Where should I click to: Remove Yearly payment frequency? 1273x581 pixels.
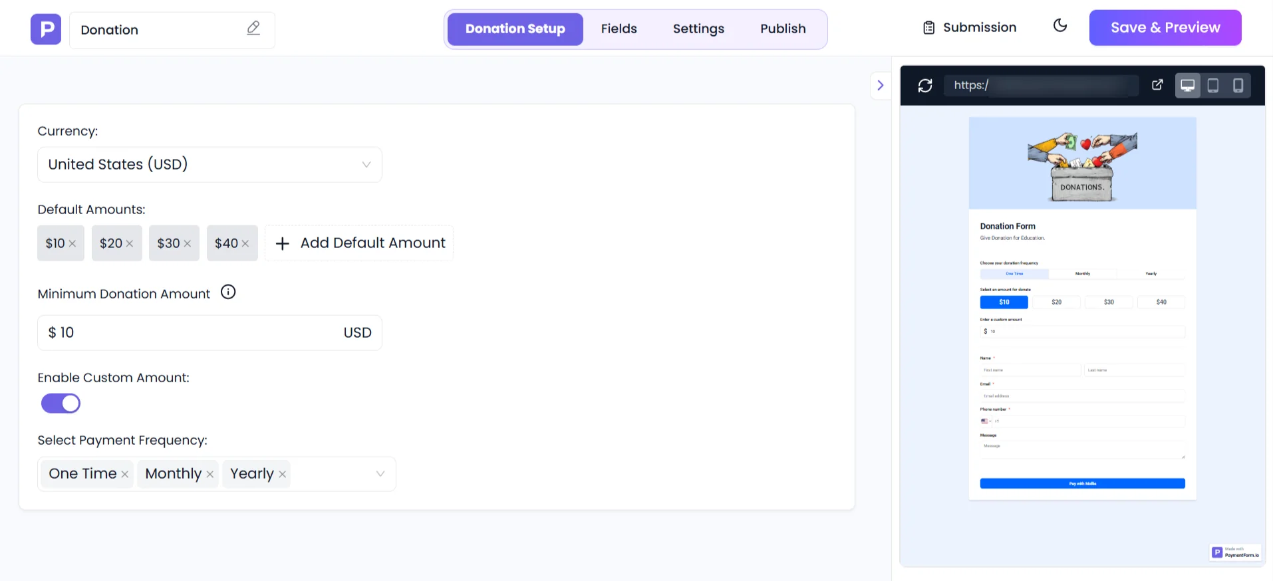(283, 474)
